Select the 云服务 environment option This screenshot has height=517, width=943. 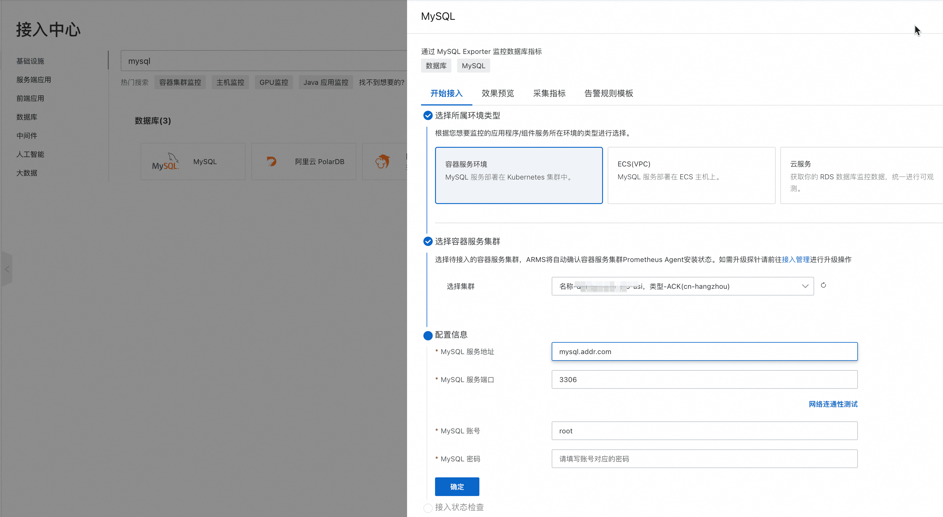tap(861, 175)
